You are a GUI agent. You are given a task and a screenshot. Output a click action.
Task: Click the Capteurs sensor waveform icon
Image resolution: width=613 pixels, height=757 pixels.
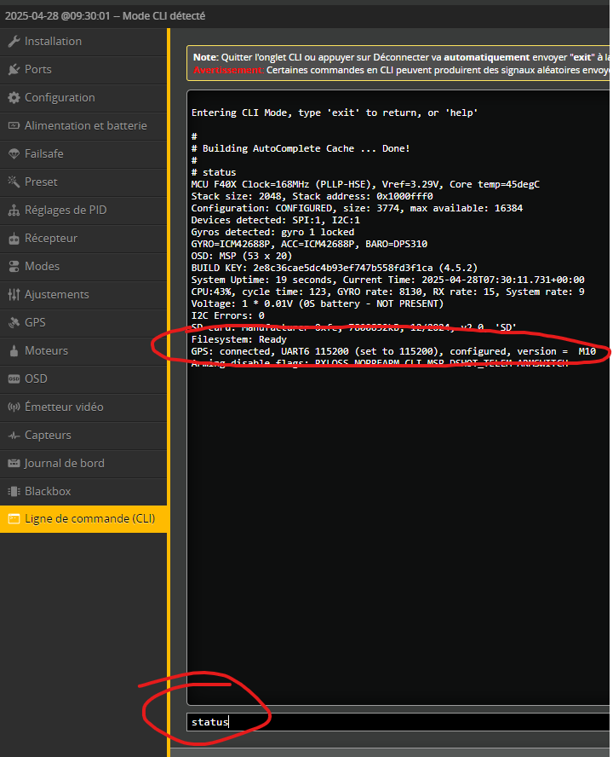click(x=14, y=436)
